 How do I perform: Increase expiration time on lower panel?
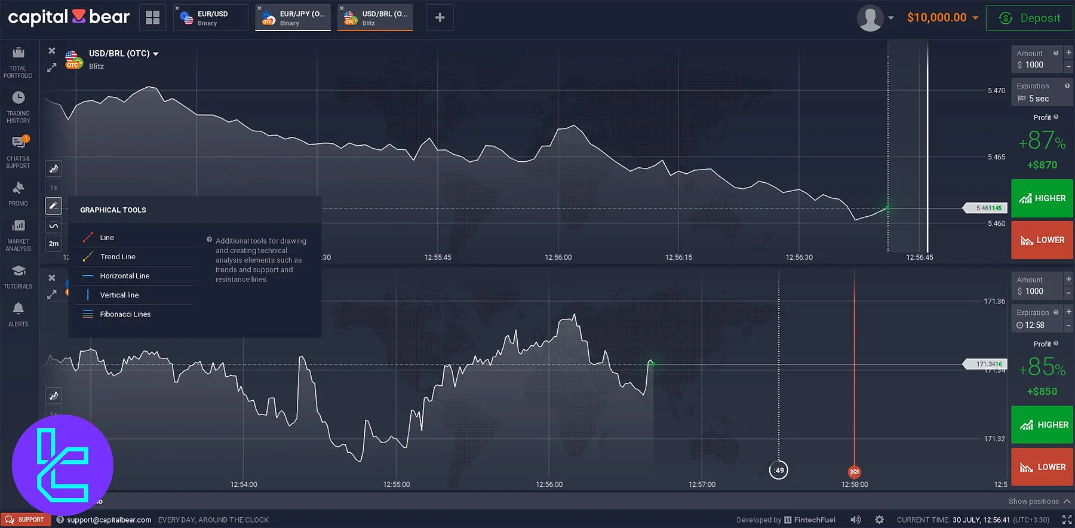[x=1068, y=312]
